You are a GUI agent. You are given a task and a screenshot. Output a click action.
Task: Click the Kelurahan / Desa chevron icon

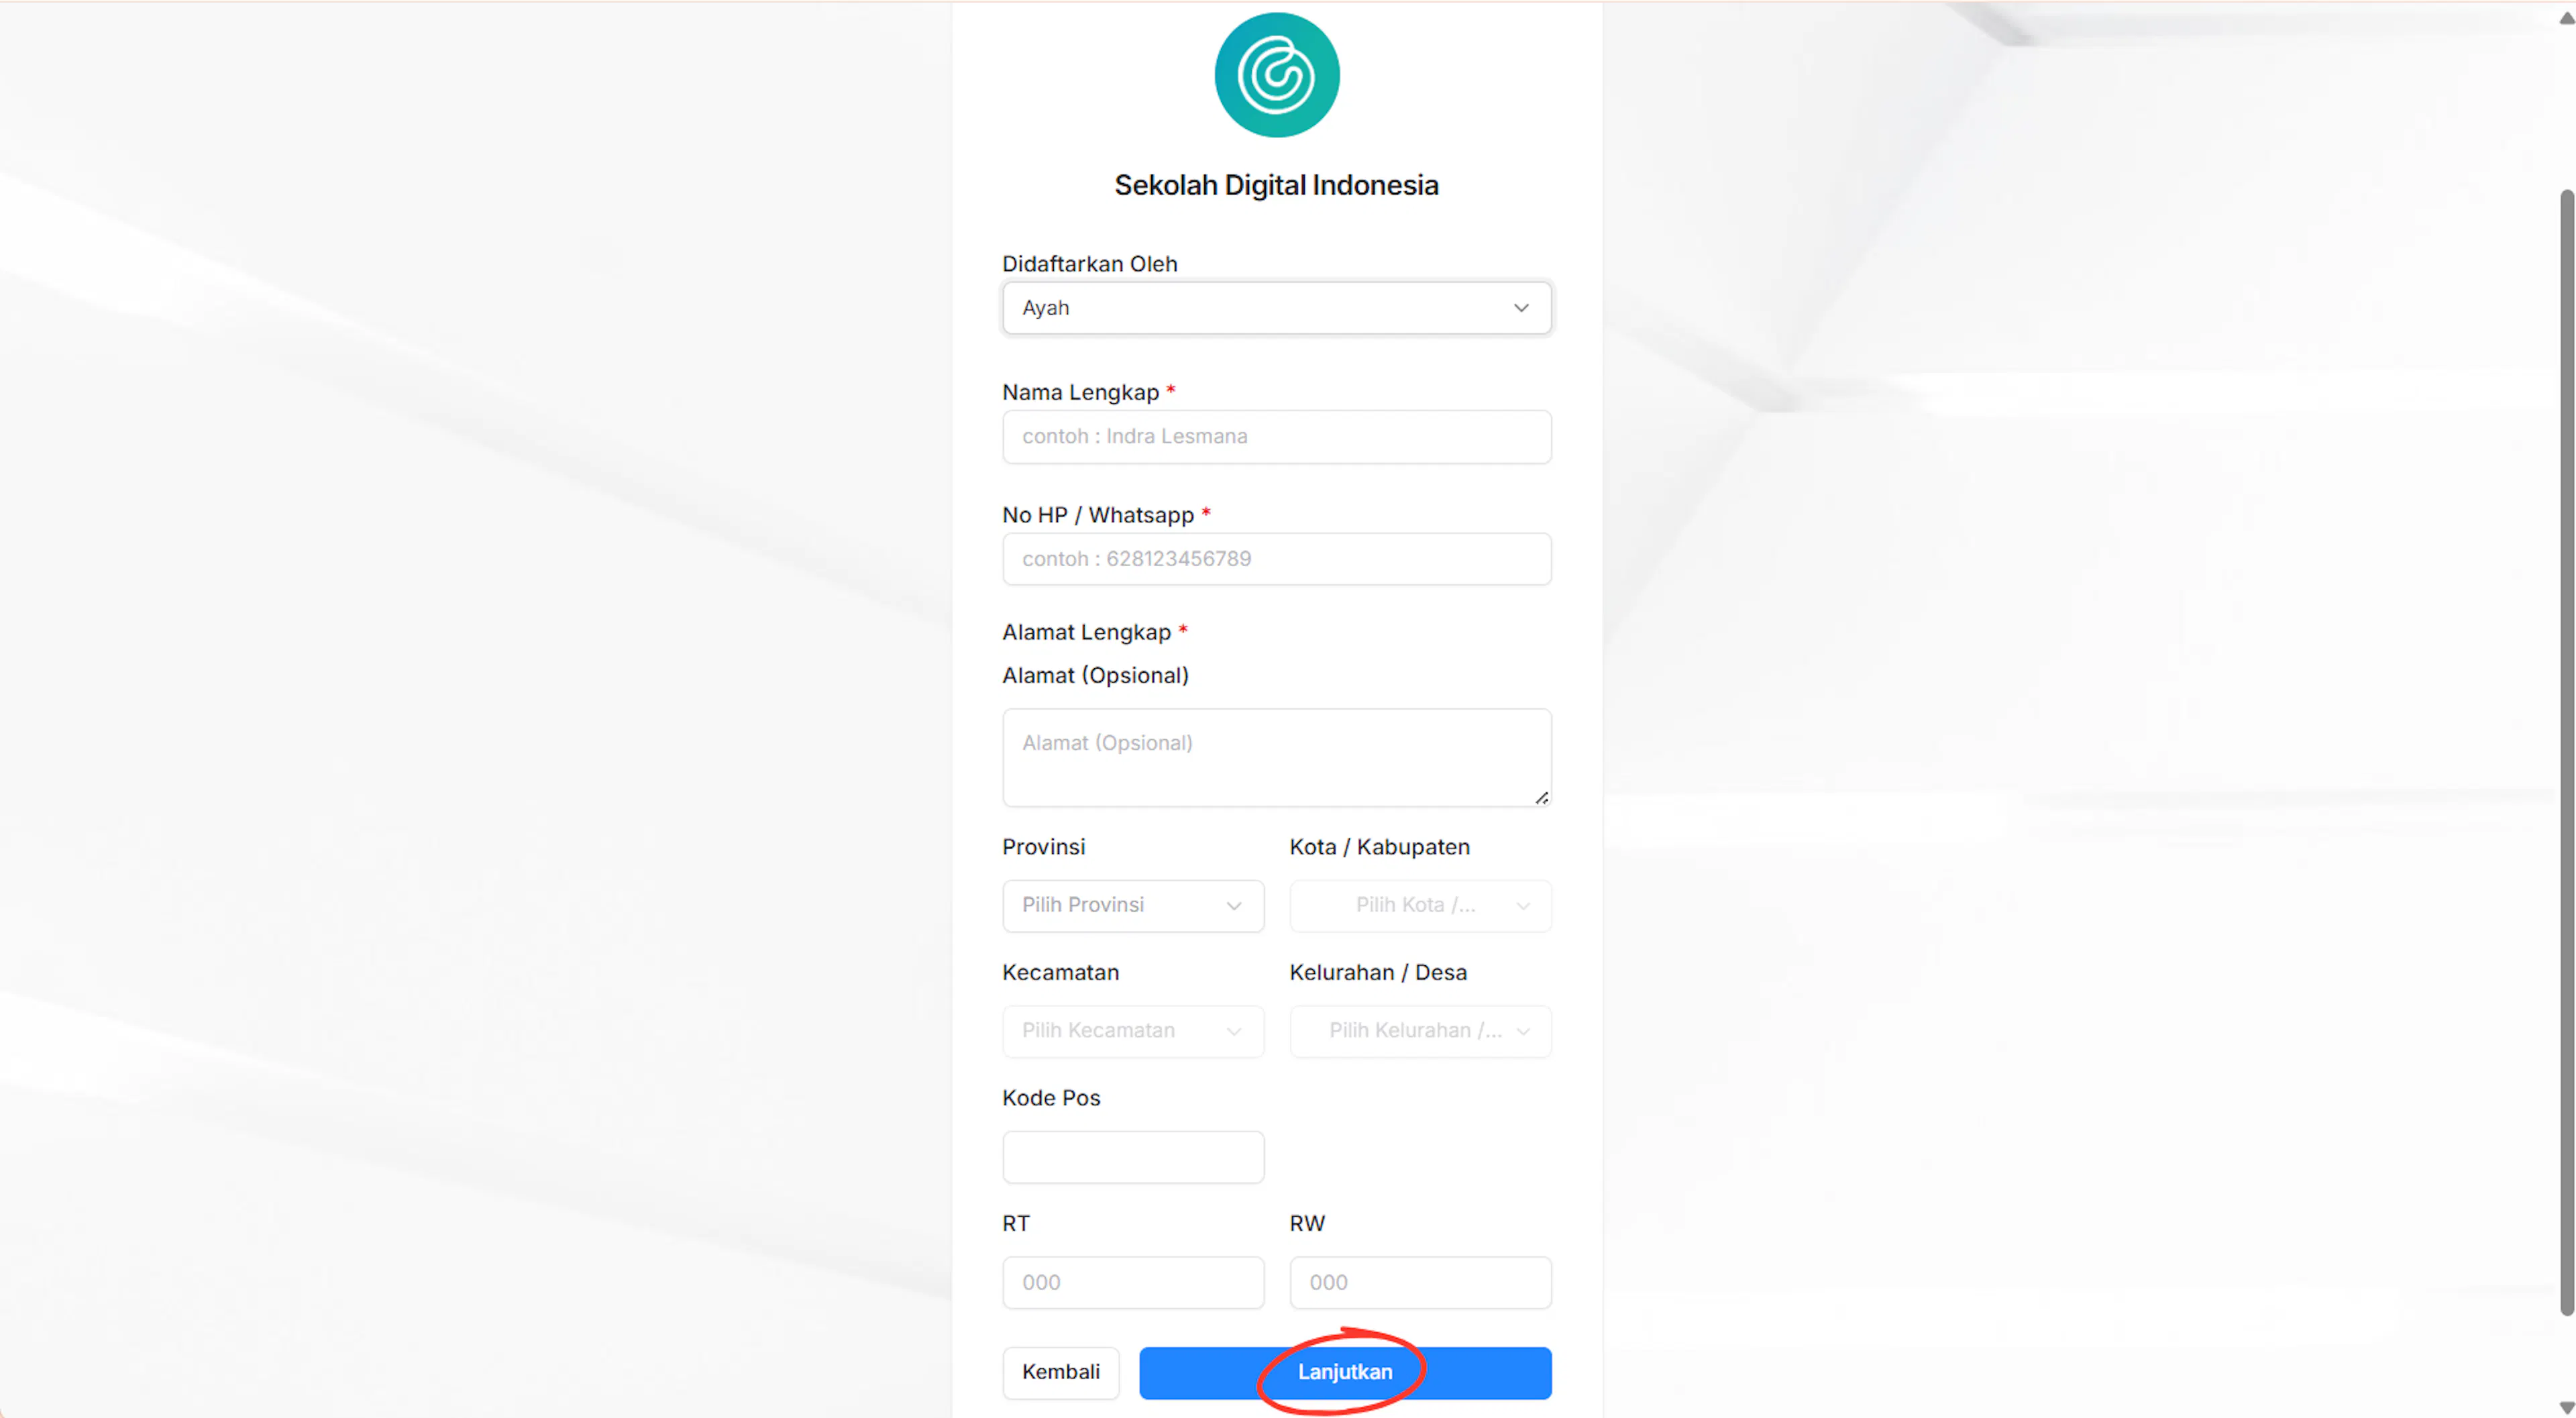tap(1523, 1031)
